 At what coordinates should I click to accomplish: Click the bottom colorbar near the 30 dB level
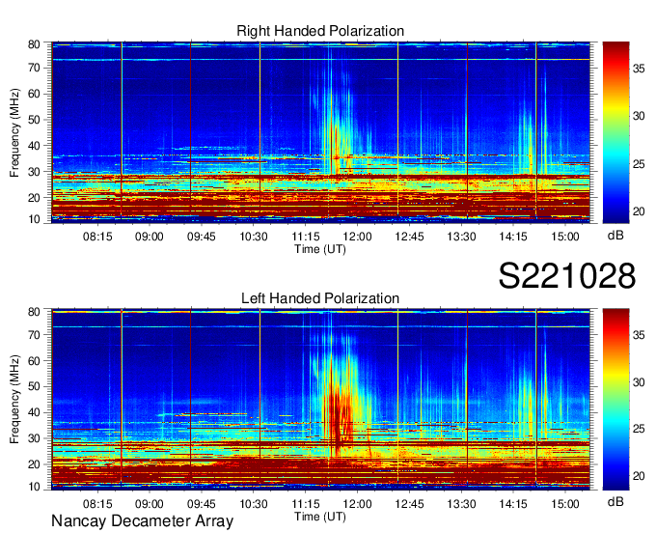[x=615, y=382]
